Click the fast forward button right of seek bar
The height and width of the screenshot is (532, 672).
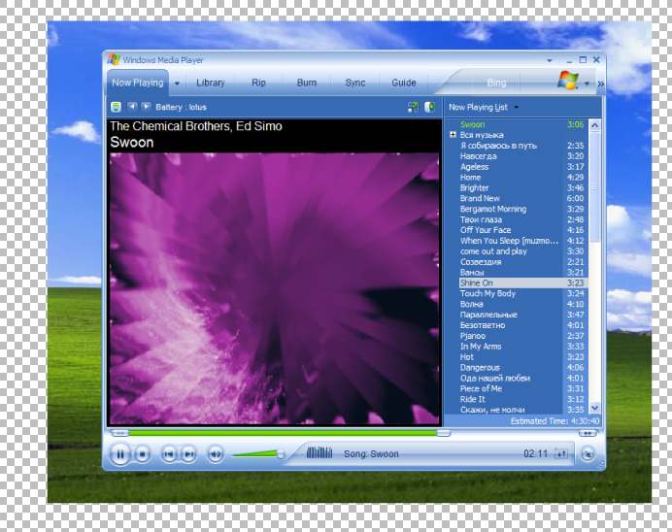(588, 433)
